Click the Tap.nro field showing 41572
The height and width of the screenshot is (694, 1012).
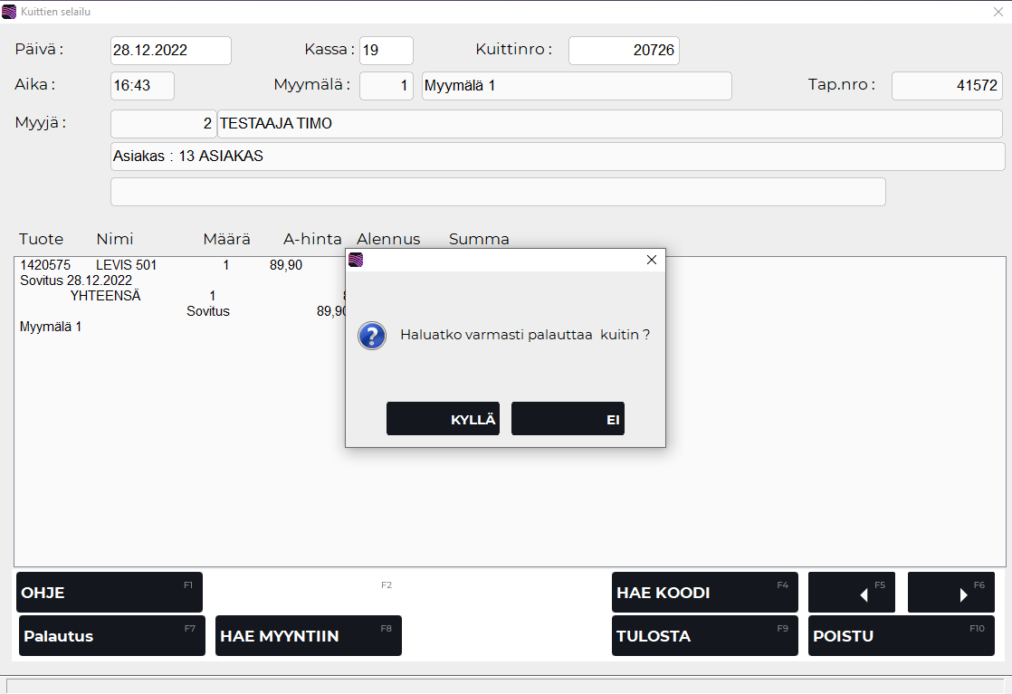[946, 86]
